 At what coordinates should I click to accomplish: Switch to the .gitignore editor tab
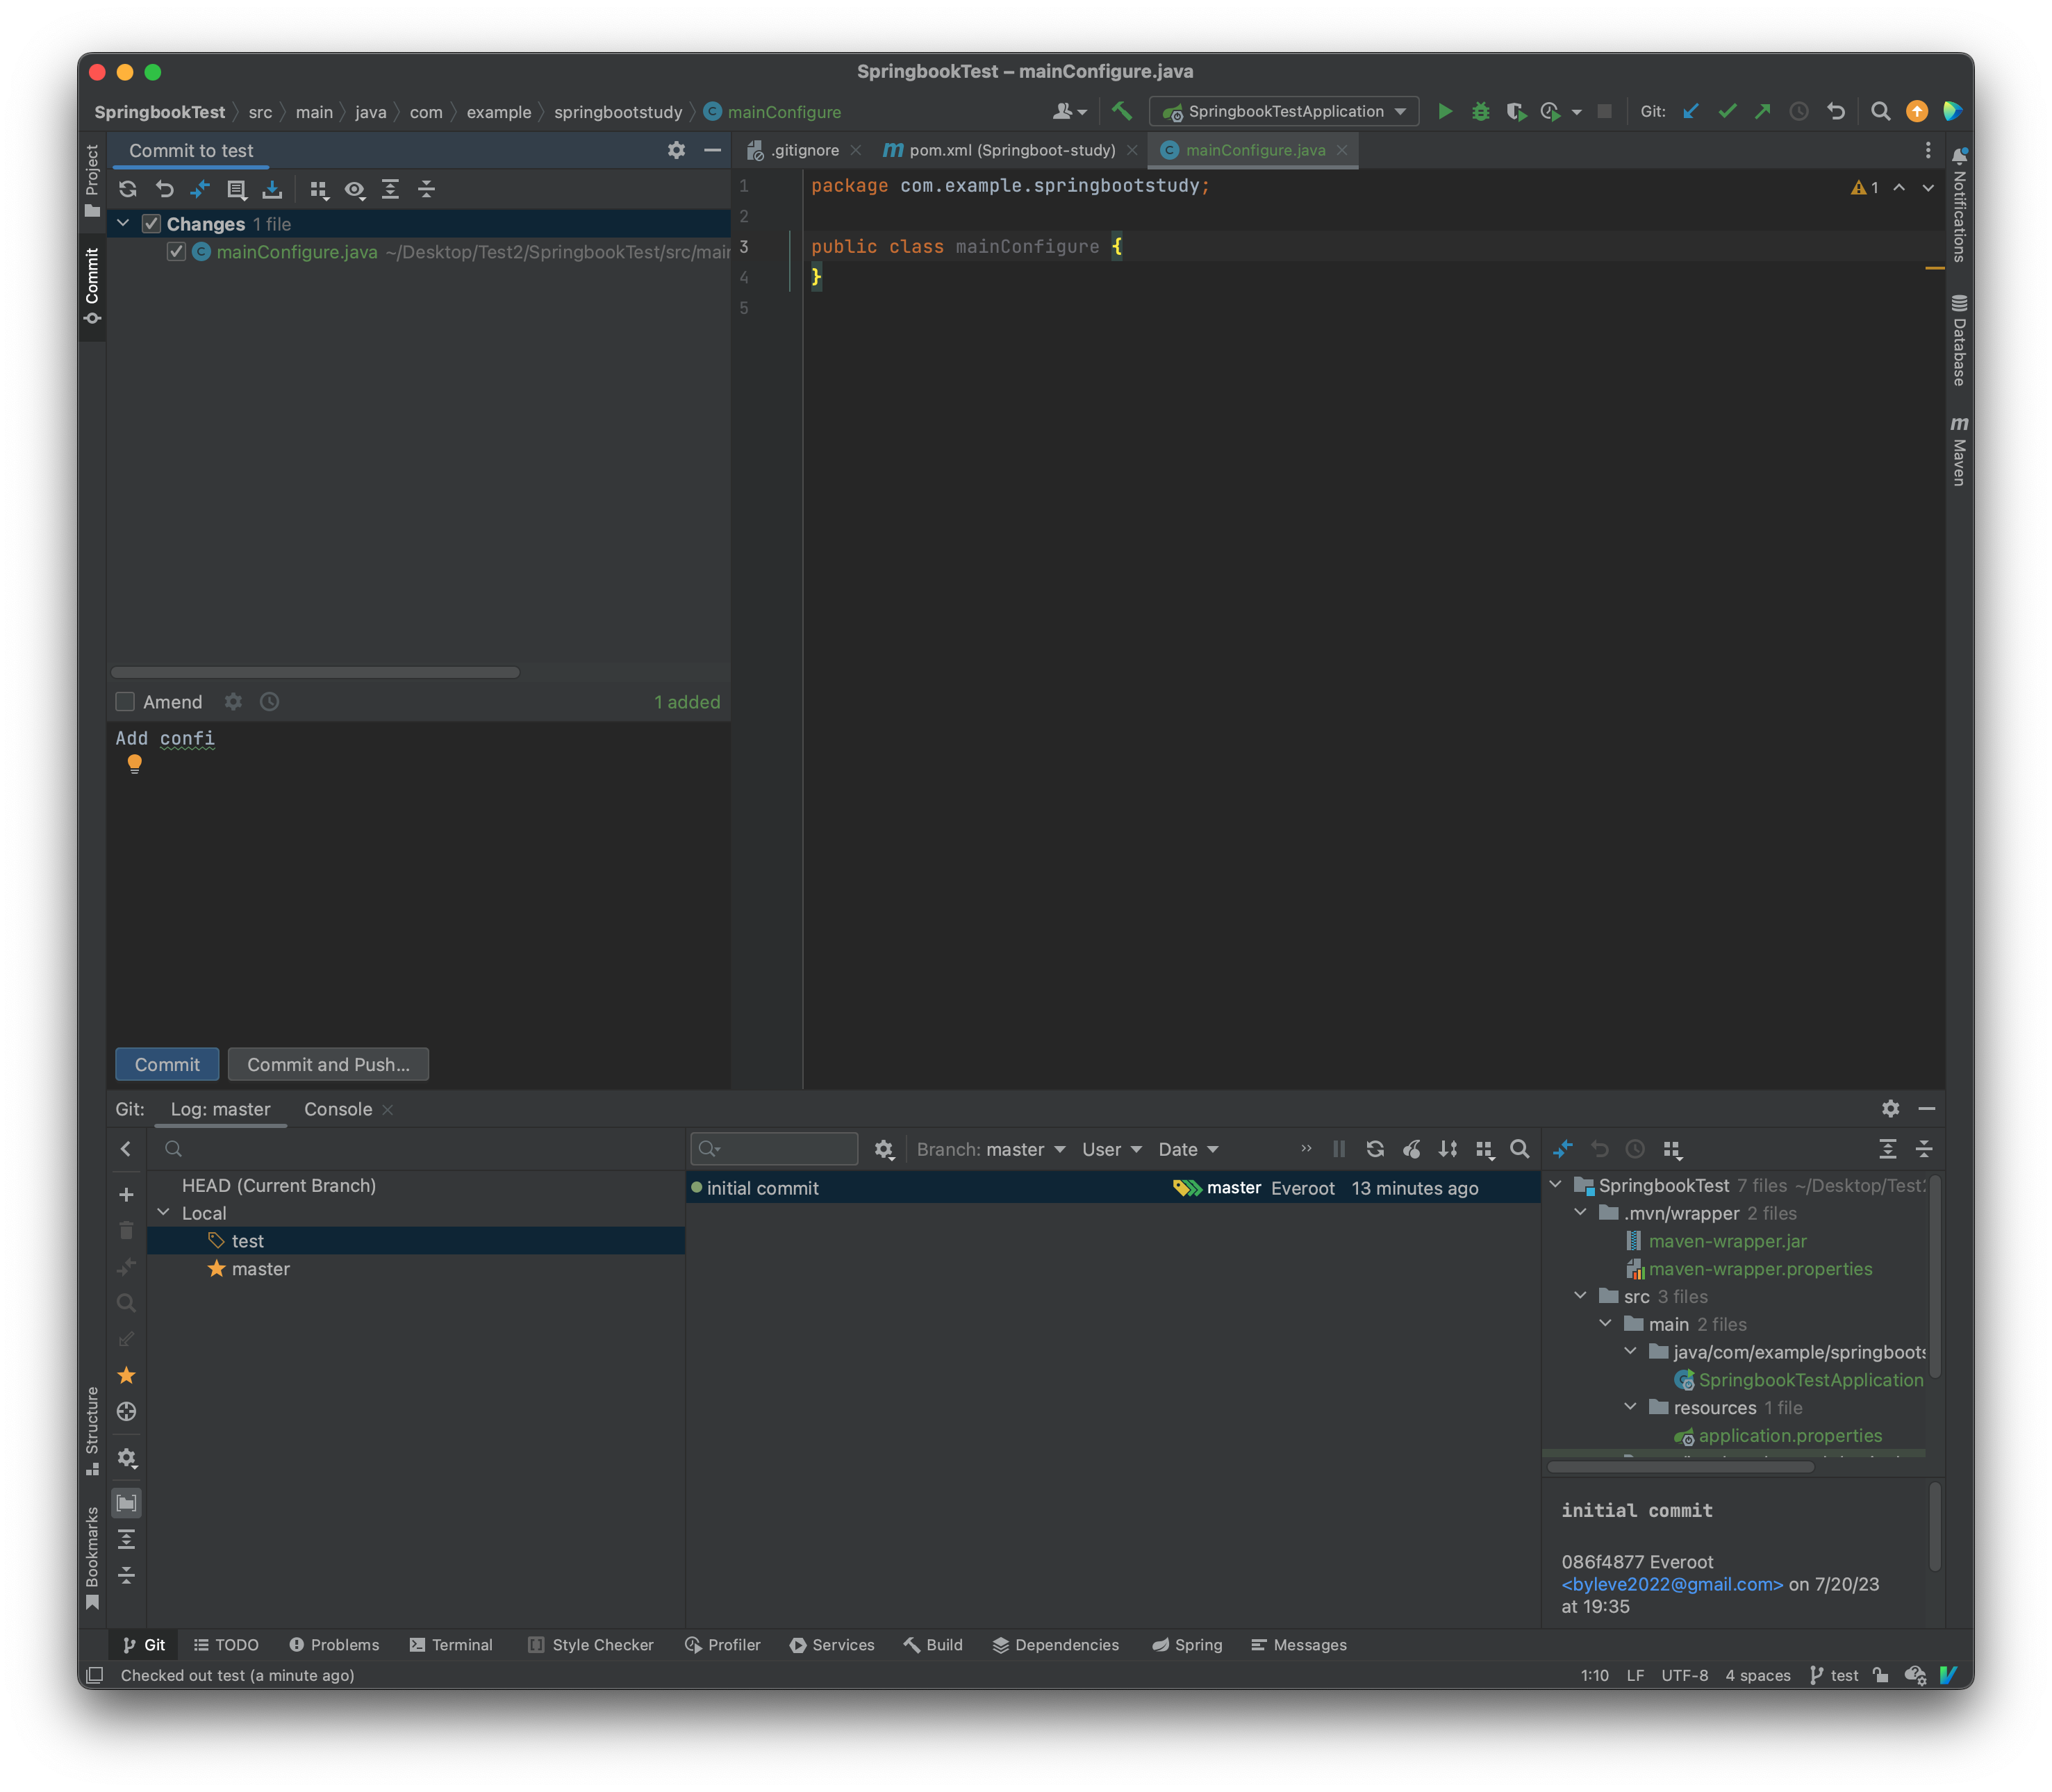click(x=804, y=150)
